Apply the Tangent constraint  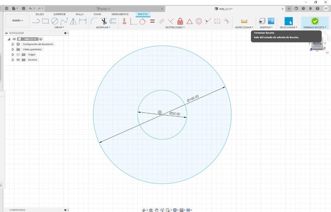click(143, 21)
